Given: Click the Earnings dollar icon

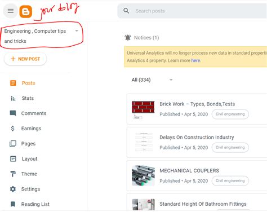Looking at the screenshot, I should pos(12,129).
